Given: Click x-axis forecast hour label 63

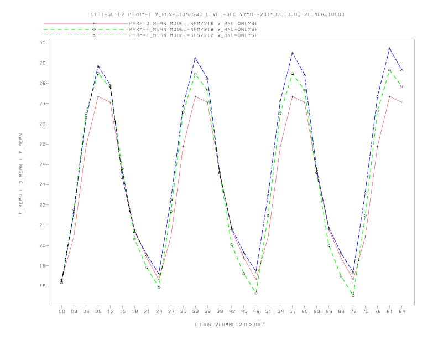Looking at the screenshot, I should 317,311.
